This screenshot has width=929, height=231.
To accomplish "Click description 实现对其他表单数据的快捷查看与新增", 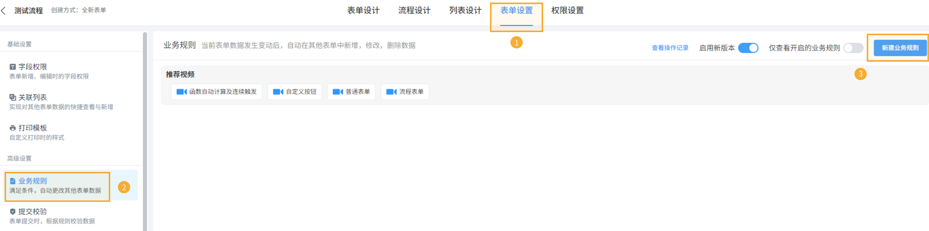I will coord(61,107).
